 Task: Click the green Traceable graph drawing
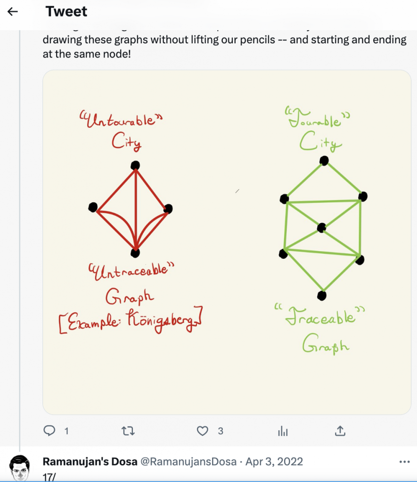click(x=322, y=228)
